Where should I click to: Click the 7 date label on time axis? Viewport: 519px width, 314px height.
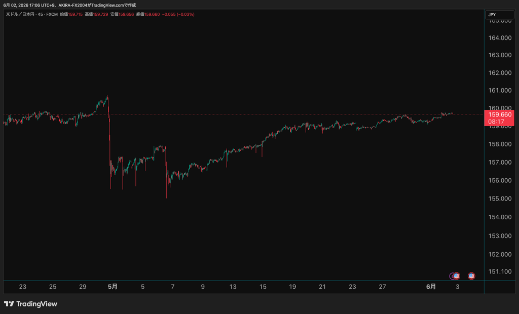pyautogui.click(x=173, y=287)
